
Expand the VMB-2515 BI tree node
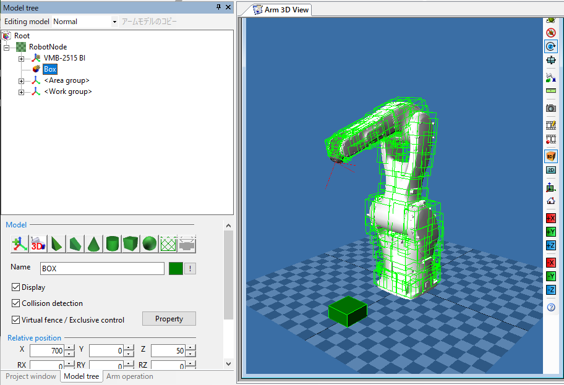pos(21,58)
